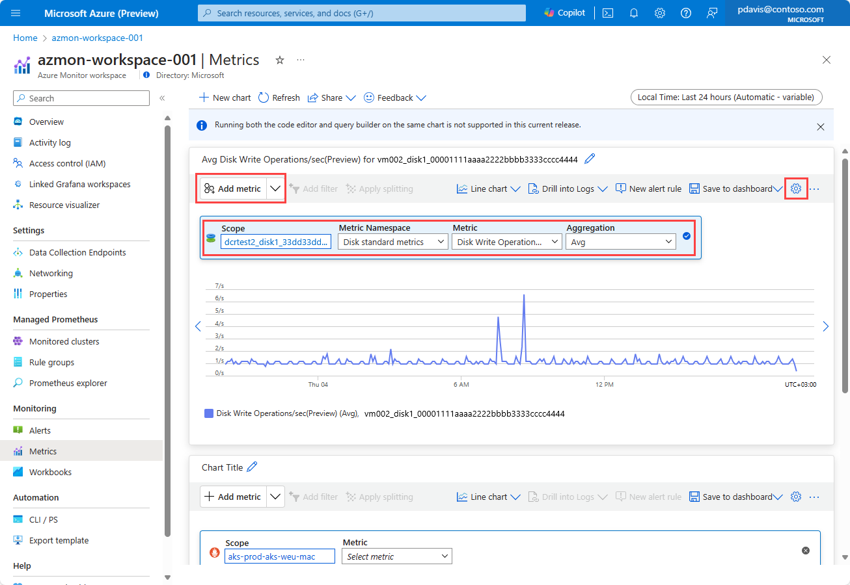Click the New chart button
Image resolution: width=850 pixels, height=585 pixels.
[225, 97]
